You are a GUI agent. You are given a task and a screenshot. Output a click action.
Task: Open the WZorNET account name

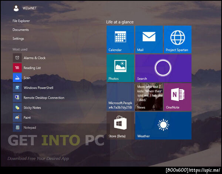point(30,8)
